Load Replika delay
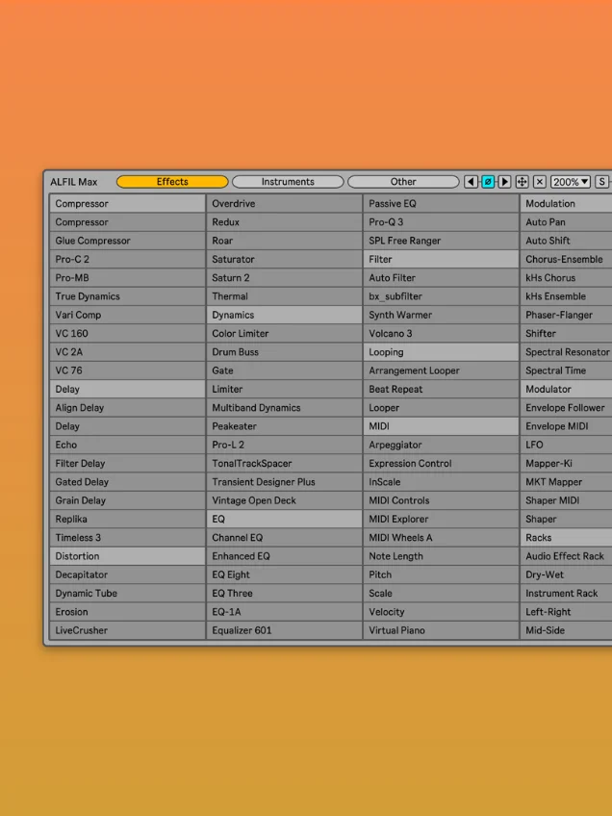Image resolution: width=612 pixels, height=816 pixels. click(127, 520)
